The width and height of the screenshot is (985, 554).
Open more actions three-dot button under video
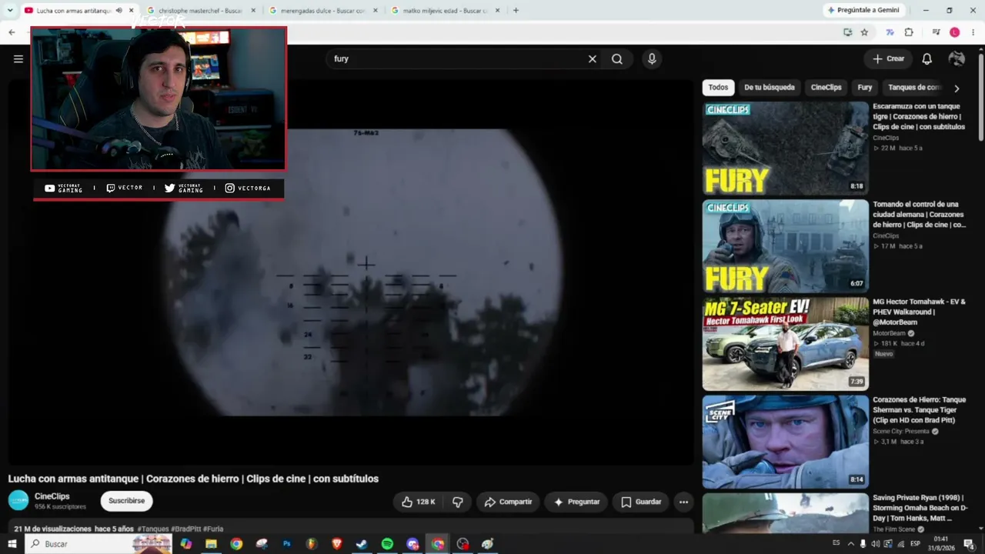click(683, 502)
